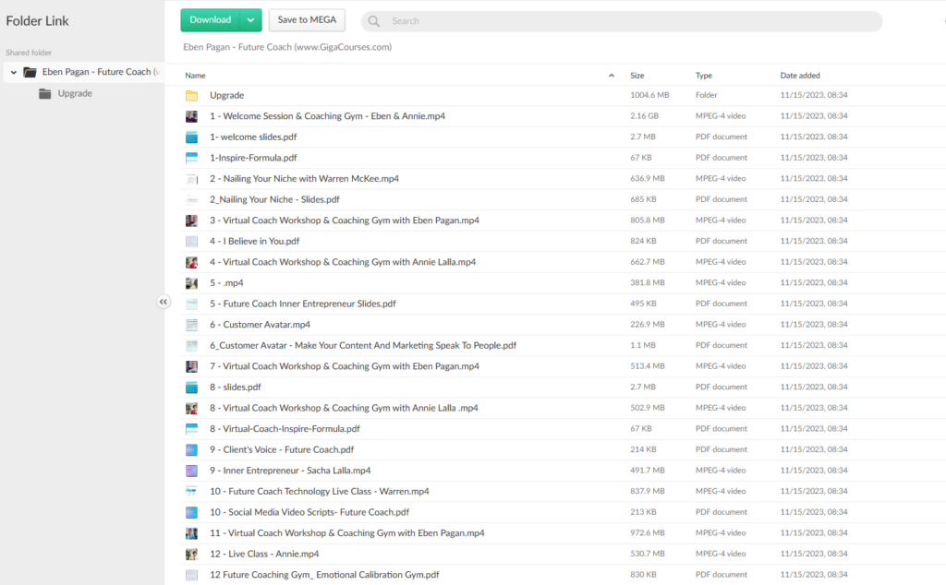
Task: Select 8 - slides.pdf
Action: pos(236,387)
